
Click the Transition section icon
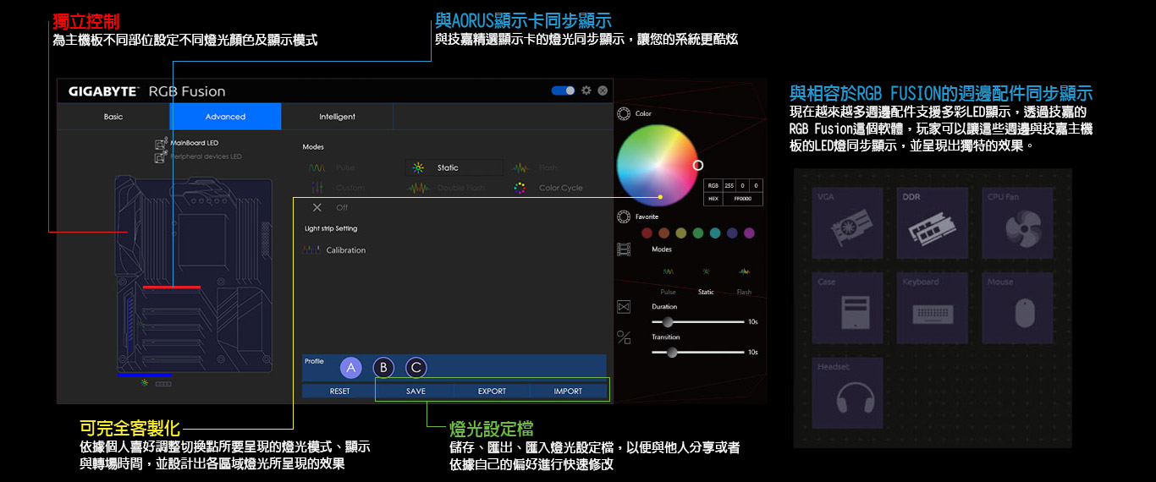[x=624, y=337]
